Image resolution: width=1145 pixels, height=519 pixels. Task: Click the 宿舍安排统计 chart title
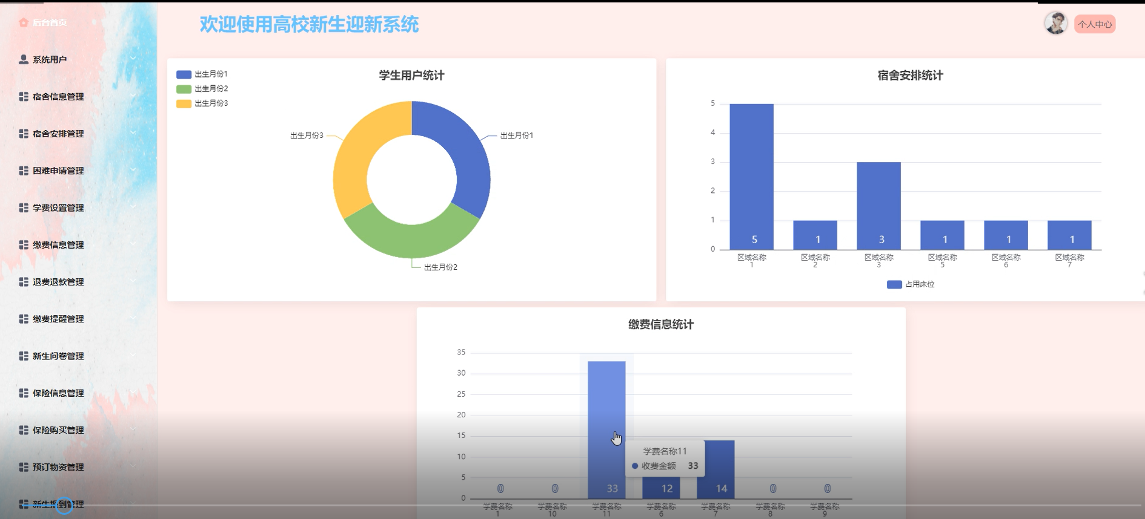(910, 76)
